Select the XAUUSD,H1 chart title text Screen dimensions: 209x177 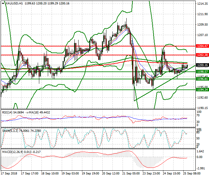(14, 3)
